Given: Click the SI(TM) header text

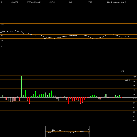Looking at the screenshot, I should [x=52, y=2].
